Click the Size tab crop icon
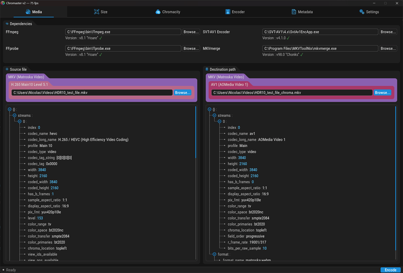 pos(96,12)
